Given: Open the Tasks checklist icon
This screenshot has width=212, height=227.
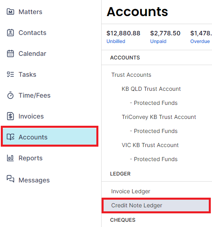Looking at the screenshot, I should pos(10,74).
